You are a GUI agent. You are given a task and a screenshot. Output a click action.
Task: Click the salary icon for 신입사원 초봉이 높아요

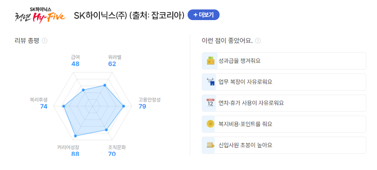[210, 145]
